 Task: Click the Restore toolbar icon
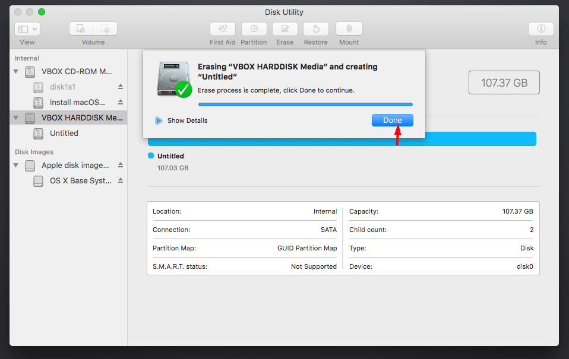click(x=316, y=29)
